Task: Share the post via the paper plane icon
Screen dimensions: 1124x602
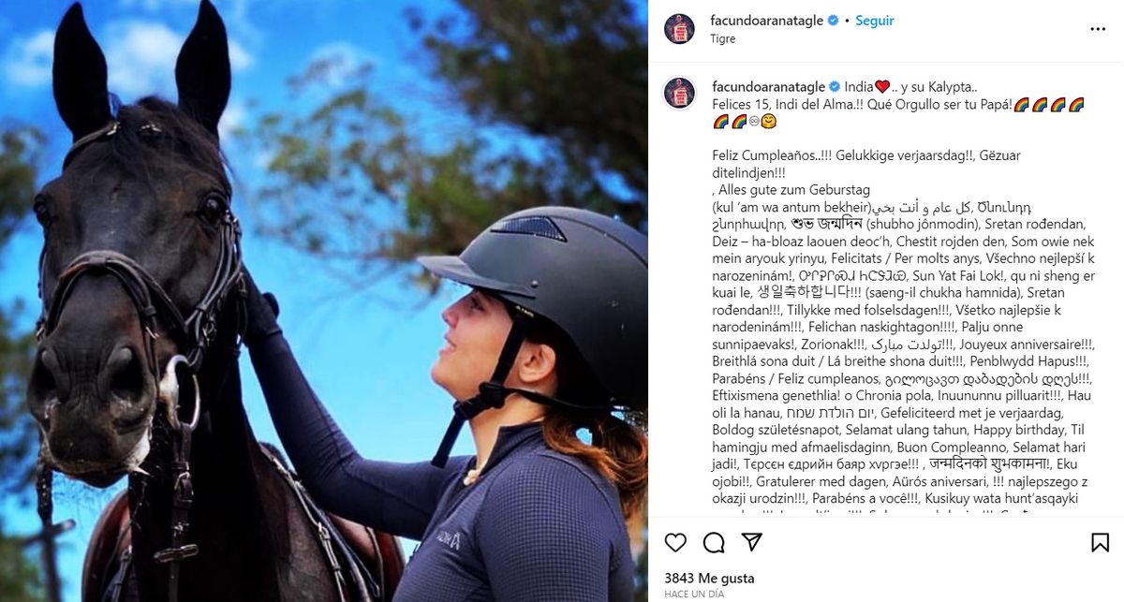Action: (751, 542)
